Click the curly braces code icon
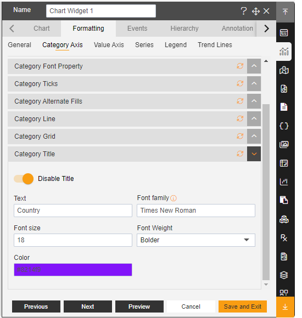This screenshot has height=318, width=302. (284, 126)
